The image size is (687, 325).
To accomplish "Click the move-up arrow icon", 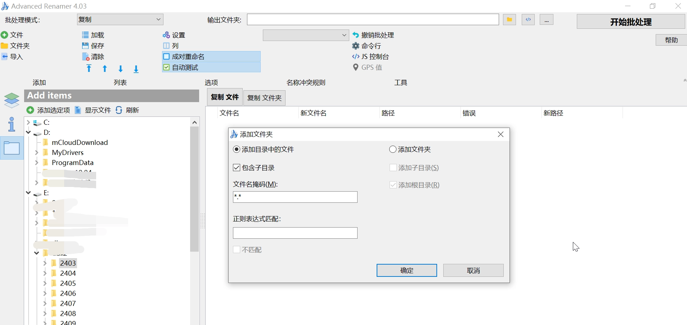I will point(105,69).
